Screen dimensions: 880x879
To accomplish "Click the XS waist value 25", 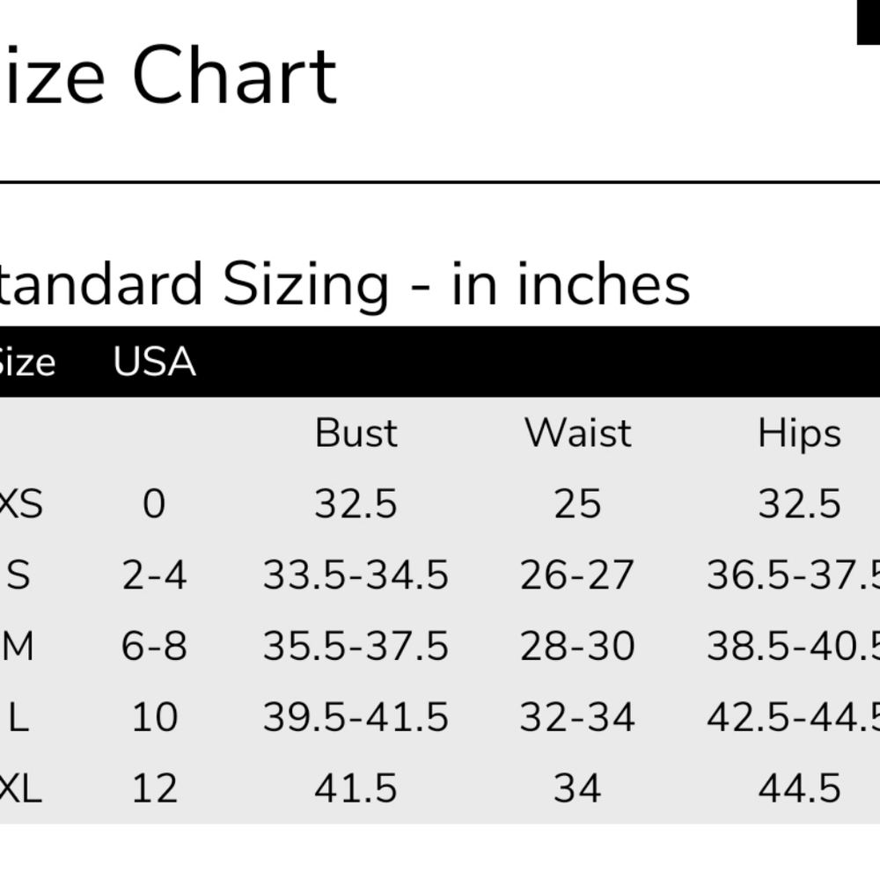I will click(577, 504).
